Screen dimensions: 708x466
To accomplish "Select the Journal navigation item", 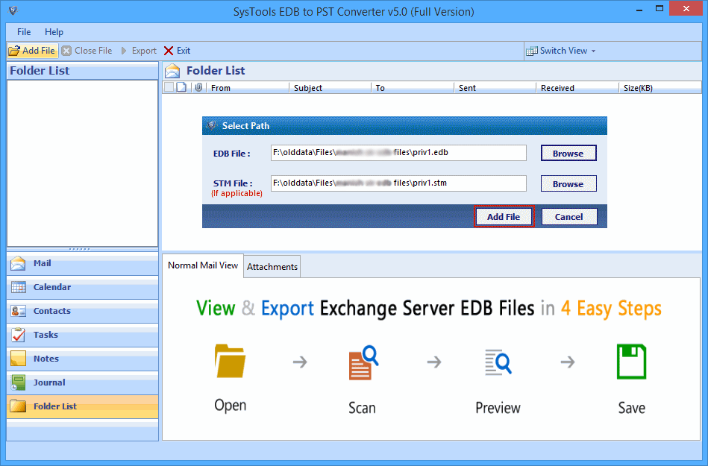I will tap(83, 382).
